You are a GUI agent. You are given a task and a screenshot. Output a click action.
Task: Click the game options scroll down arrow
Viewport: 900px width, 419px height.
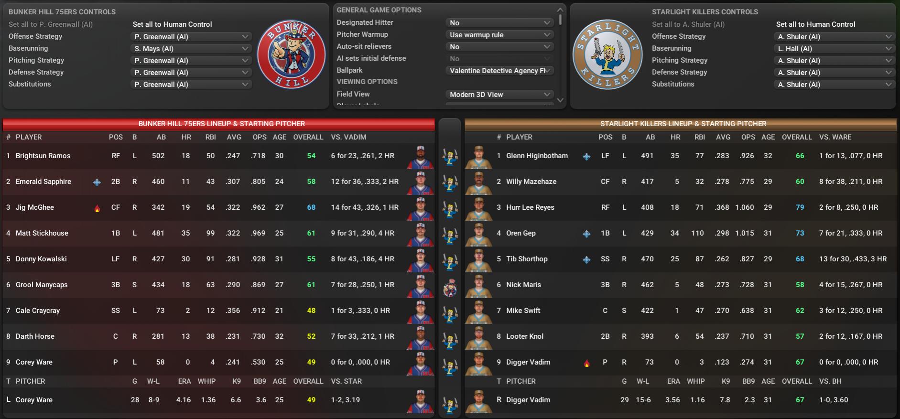pos(561,100)
